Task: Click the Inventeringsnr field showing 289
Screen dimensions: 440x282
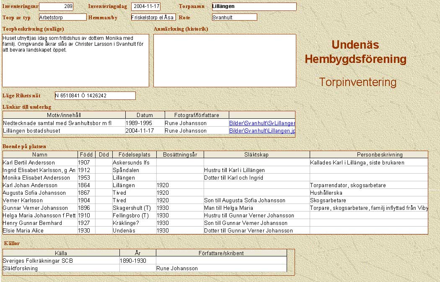Action: (x=56, y=7)
